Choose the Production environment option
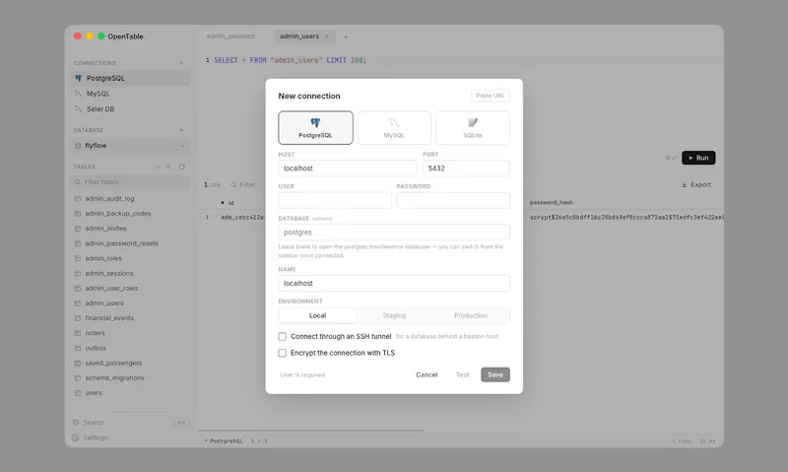Screen dimensions: 788x472 (471, 315)
